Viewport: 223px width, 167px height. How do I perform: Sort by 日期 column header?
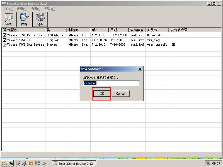(119, 30)
